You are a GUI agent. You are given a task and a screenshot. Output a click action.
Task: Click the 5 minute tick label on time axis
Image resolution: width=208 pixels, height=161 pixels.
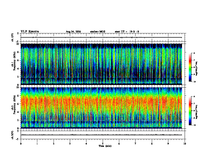[103, 144]
